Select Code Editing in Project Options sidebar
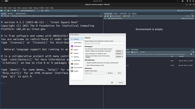The width and height of the screenshot is (195, 109). tap(77, 43)
